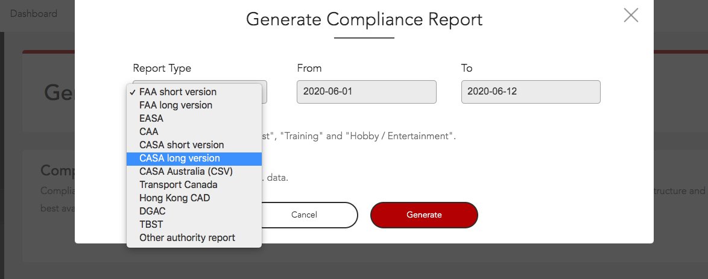708x279 pixels.
Task: Select DGAC from dropdown list
Action: [194, 212]
